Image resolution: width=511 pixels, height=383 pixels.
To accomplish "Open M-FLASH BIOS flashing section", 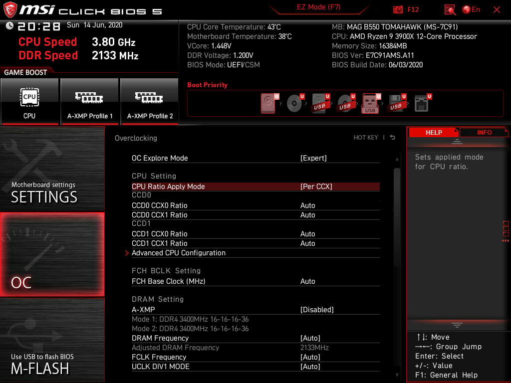I will click(52, 340).
